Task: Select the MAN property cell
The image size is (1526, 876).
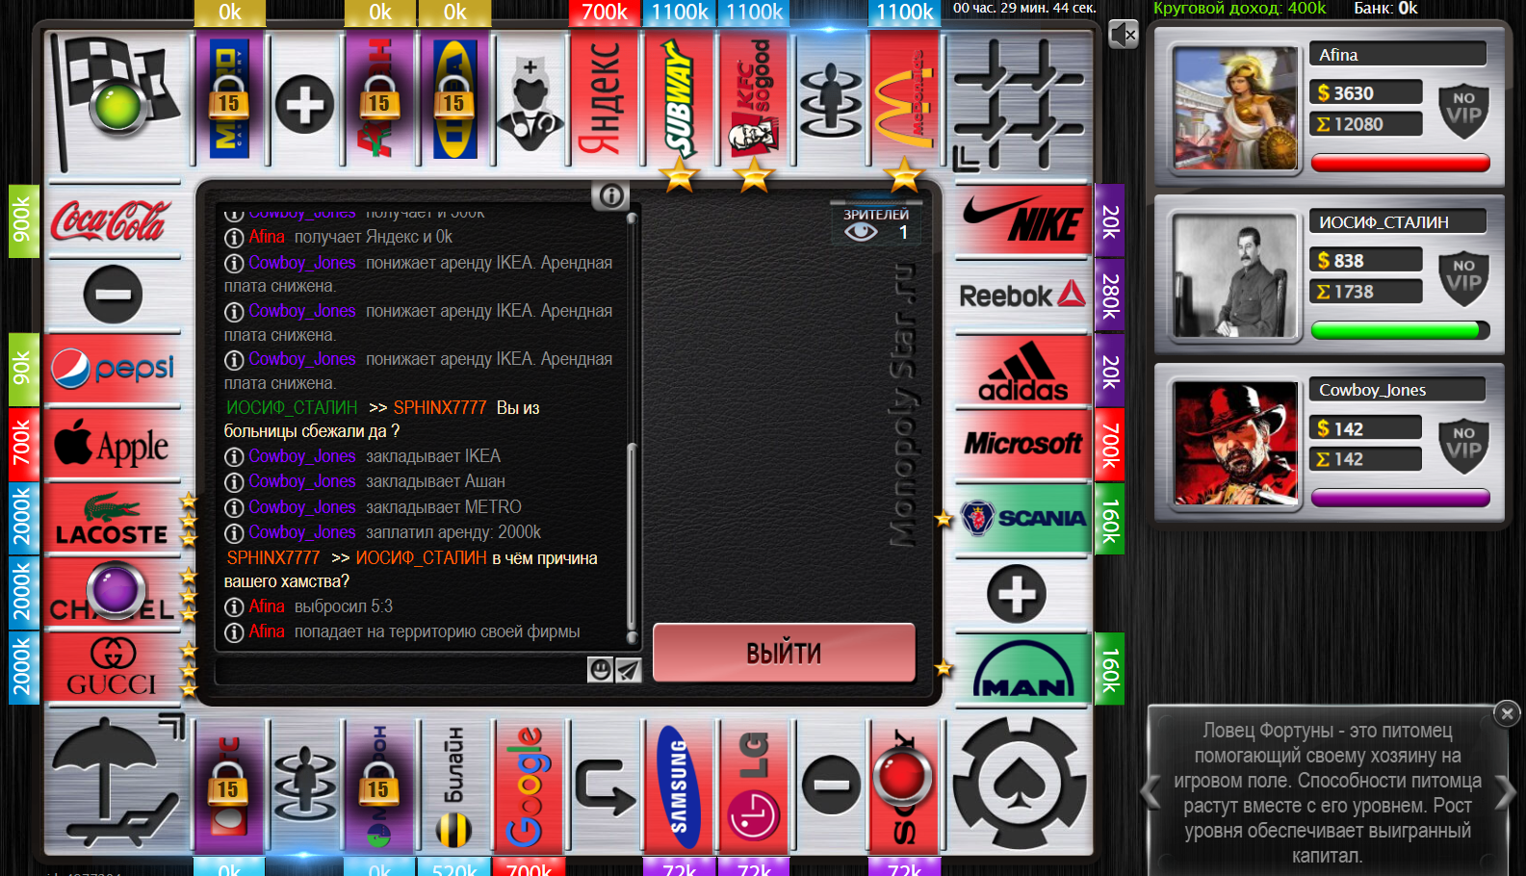Action: [1022, 668]
